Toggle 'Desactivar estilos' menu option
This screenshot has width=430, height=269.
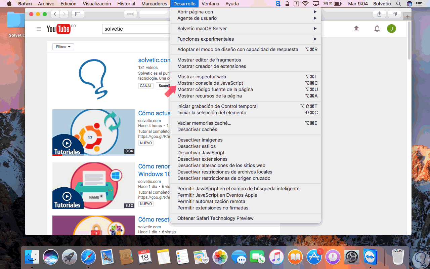[x=246, y=146]
